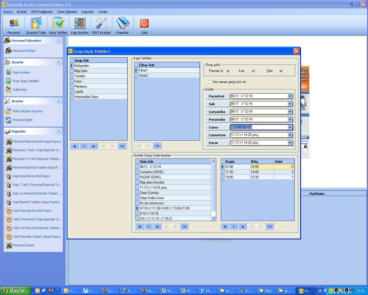Open the Tanım İşlemleri menu
Image resolution: width=368 pixels, height=295 pixels.
click(x=67, y=12)
